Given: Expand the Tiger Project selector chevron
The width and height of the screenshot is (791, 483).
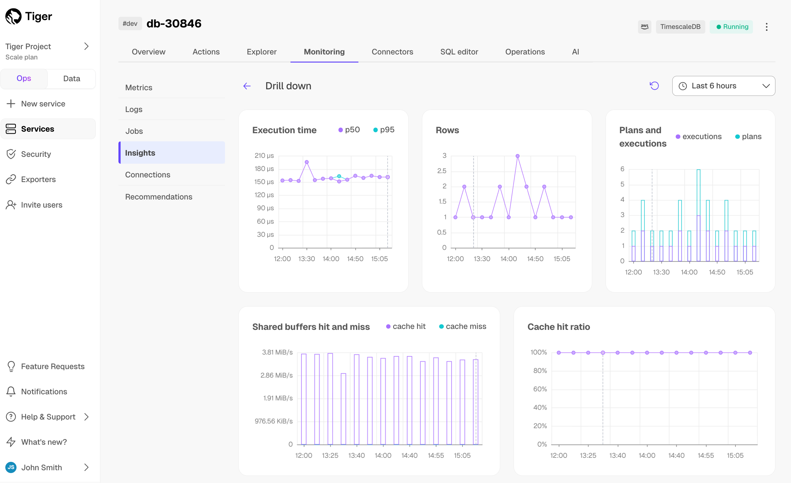Looking at the screenshot, I should pos(86,46).
